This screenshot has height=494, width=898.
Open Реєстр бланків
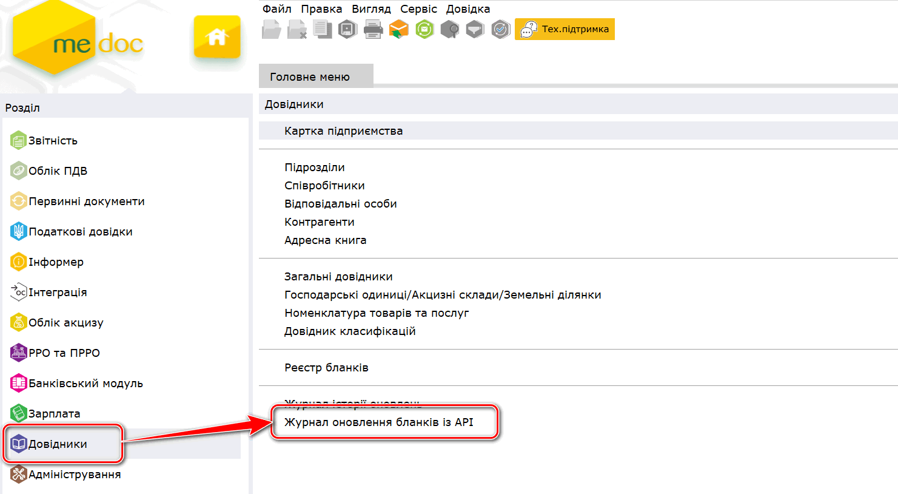coord(326,368)
